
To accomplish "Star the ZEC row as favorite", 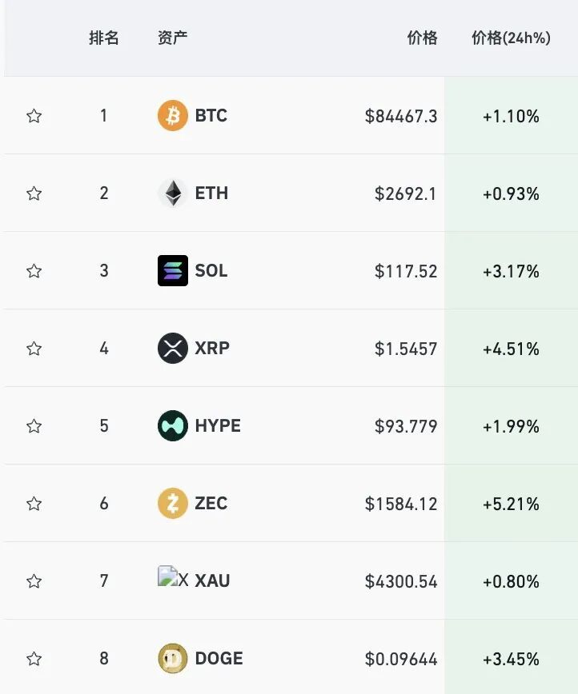I will click(x=34, y=504).
